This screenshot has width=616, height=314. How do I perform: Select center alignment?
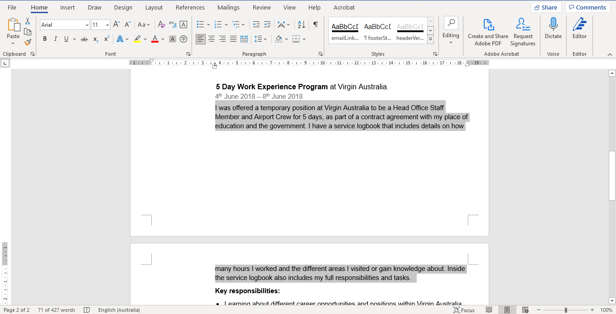211,39
